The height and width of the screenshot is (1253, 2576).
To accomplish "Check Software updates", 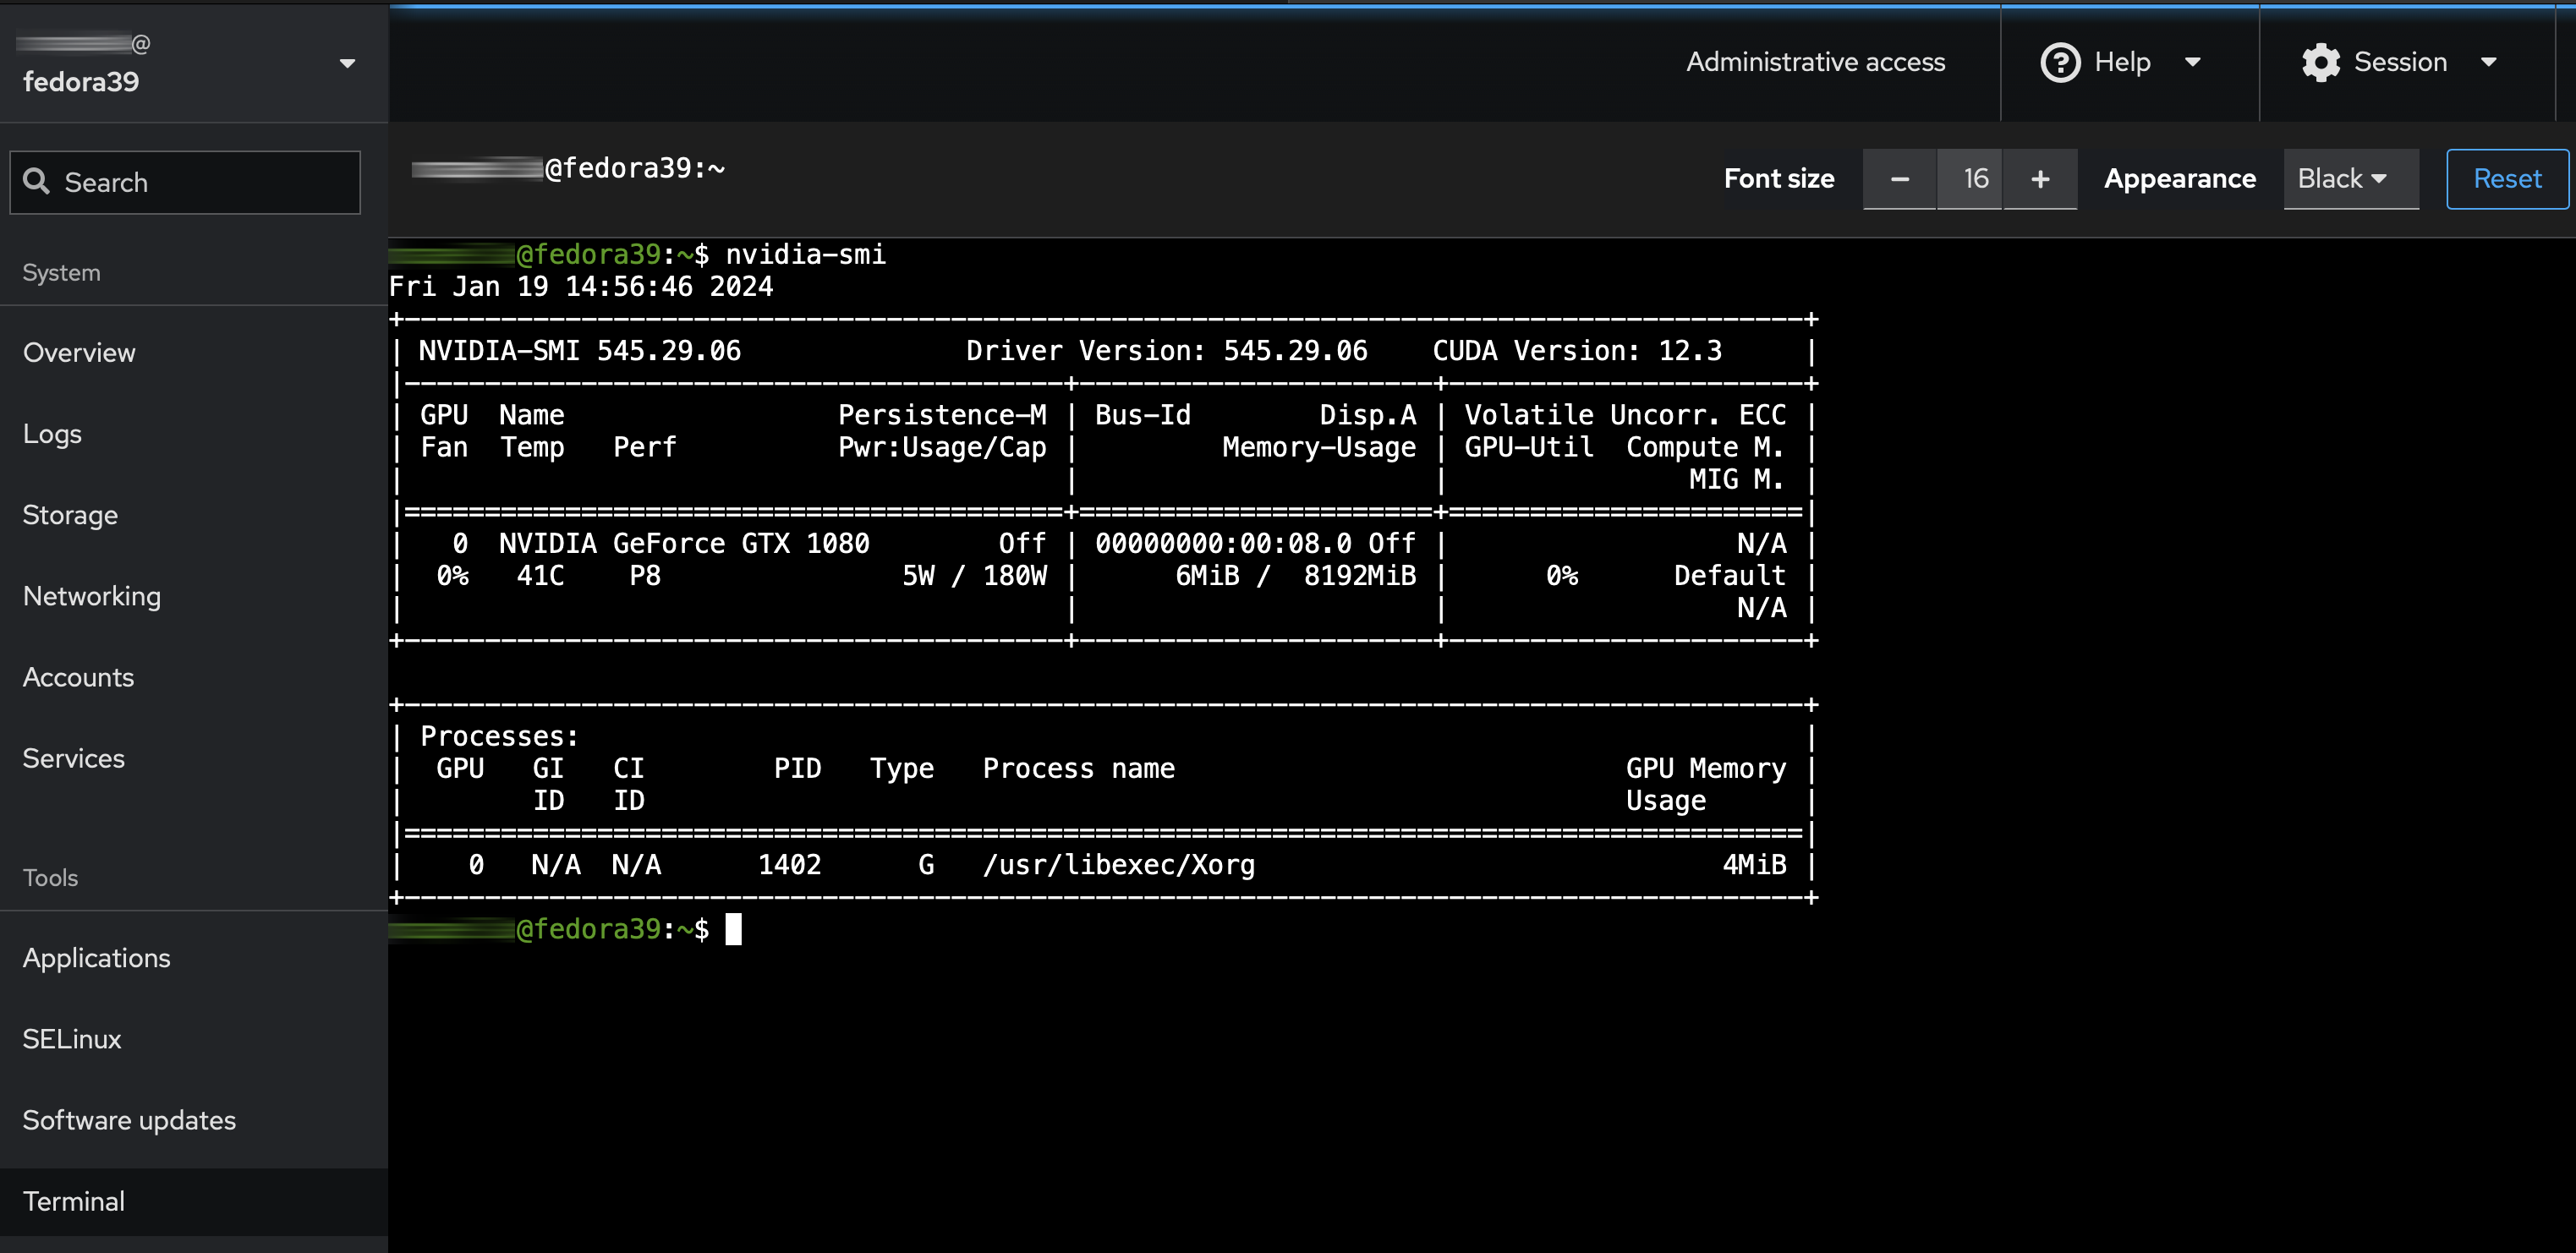I will point(129,1119).
